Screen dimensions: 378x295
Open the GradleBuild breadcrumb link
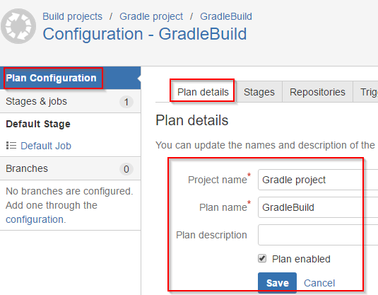[x=226, y=16]
